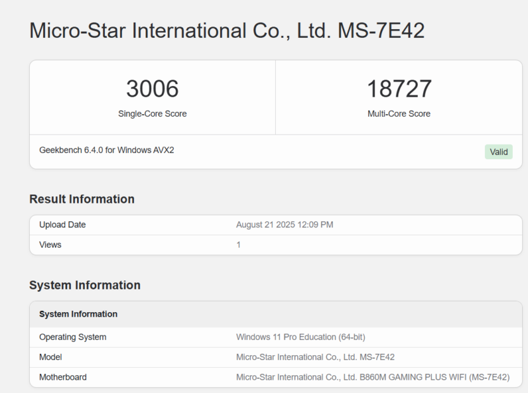Click the Views row label

pos(50,245)
